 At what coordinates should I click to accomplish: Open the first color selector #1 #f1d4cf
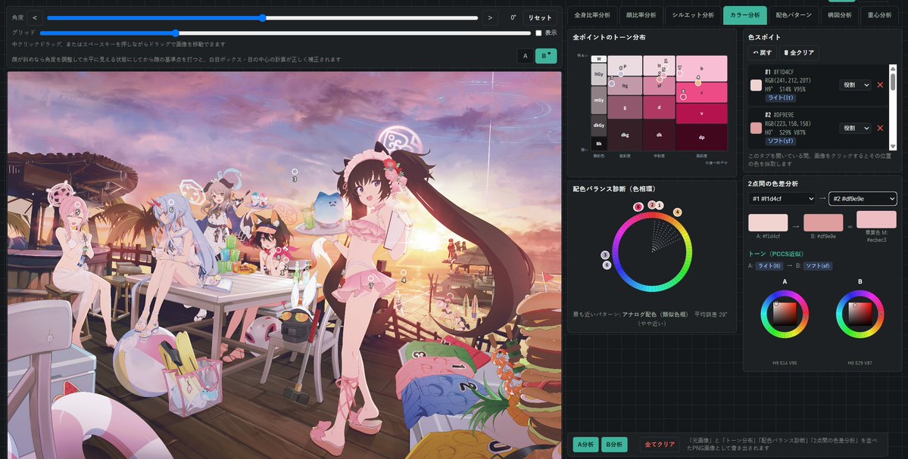coord(782,198)
